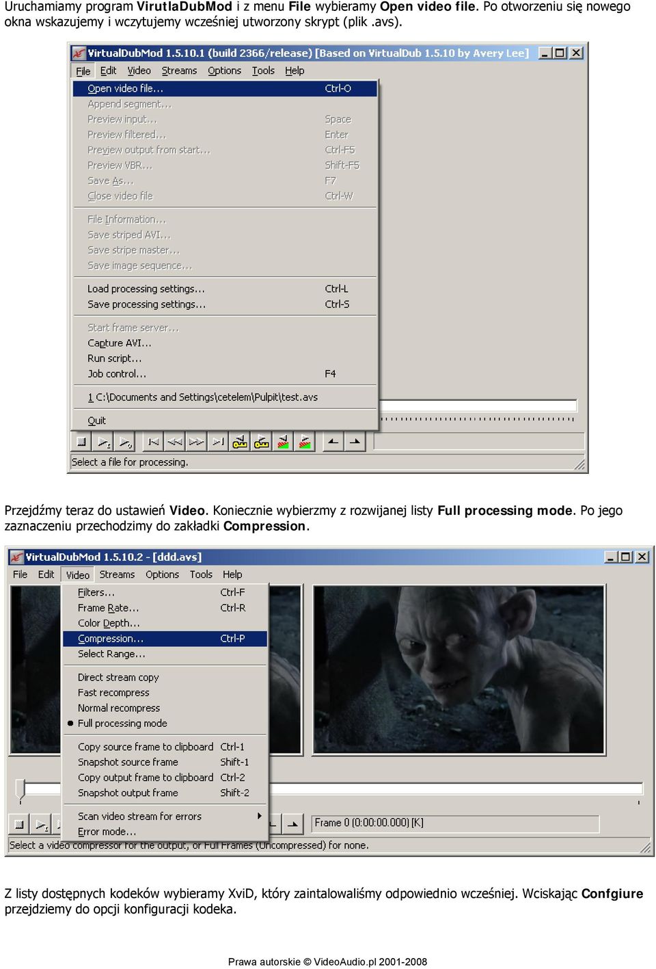The height and width of the screenshot is (969, 656).
Task: Click seek slider thumb in lower window
Action: point(20,789)
